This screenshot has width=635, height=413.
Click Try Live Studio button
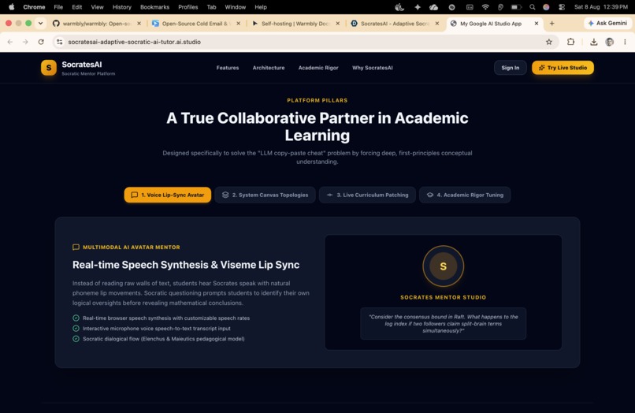[x=563, y=68]
